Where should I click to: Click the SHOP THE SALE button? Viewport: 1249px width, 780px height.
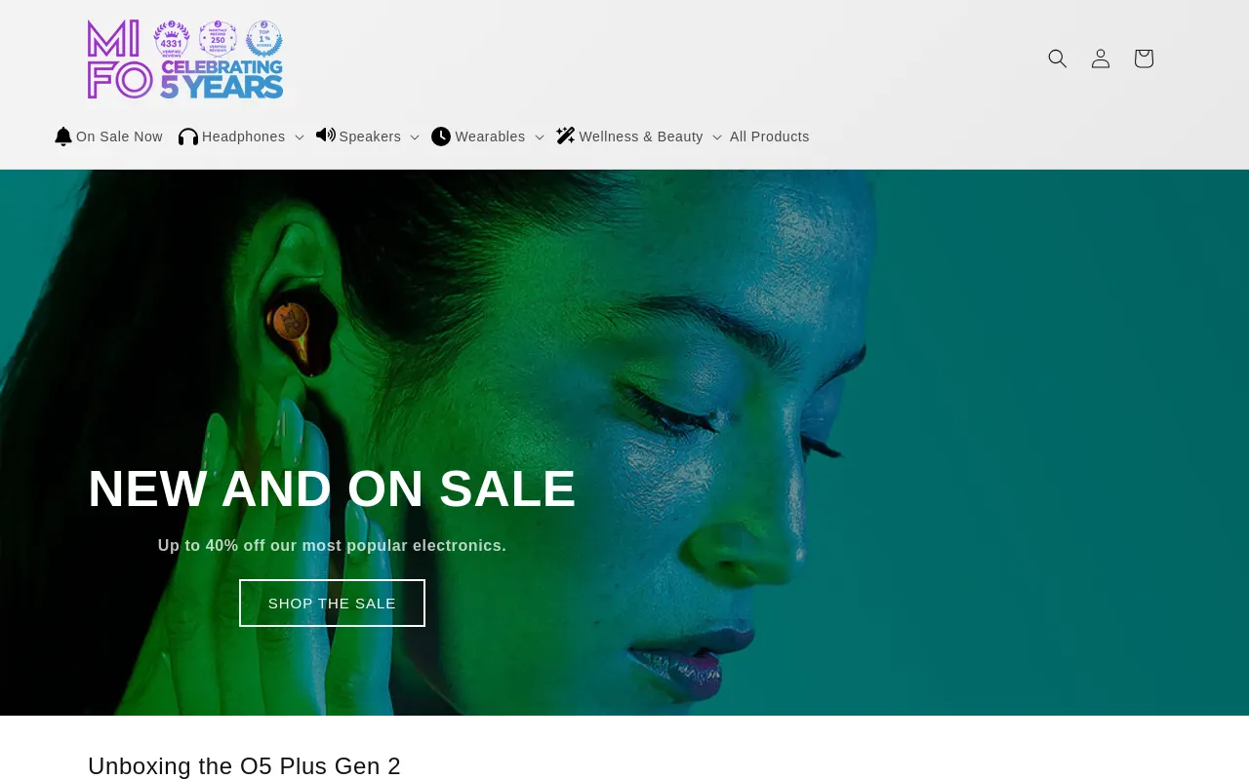pyautogui.click(x=332, y=604)
